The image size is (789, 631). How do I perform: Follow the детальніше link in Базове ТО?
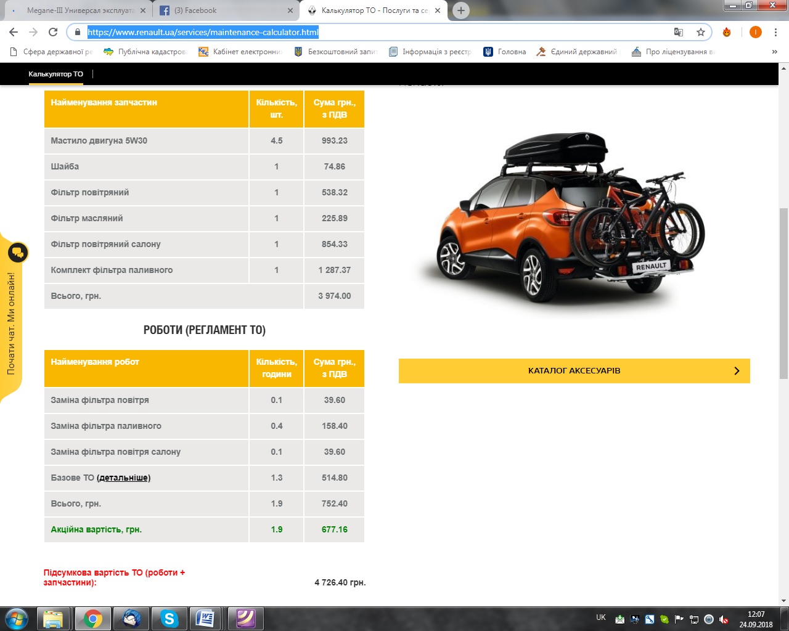pyautogui.click(x=124, y=478)
